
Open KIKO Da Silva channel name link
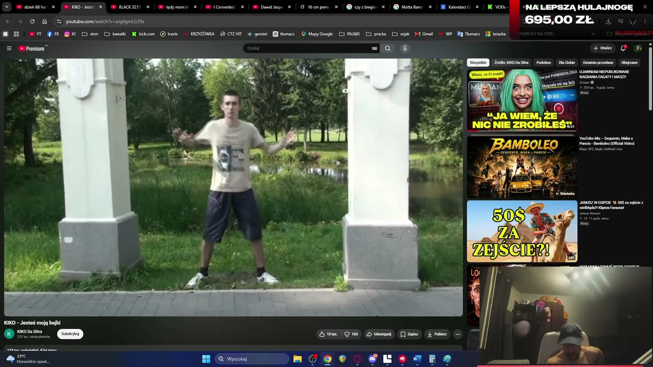[x=30, y=332]
